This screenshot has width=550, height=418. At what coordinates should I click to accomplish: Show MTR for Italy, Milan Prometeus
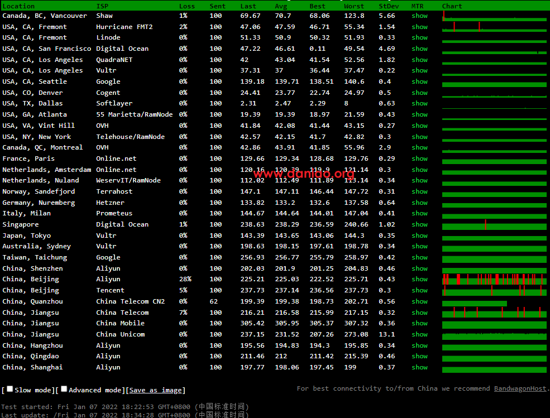click(x=419, y=214)
